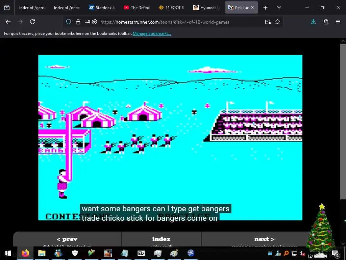Close the Peli Lun tab
346x260 pixels.
[252, 7]
